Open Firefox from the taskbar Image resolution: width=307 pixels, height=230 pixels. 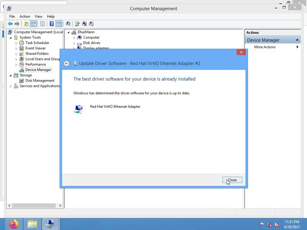click(x=14, y=224)
